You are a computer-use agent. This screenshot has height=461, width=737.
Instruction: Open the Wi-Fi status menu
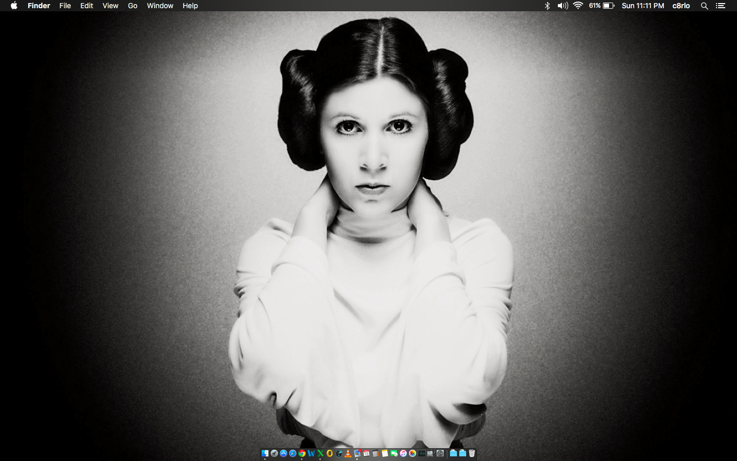point(578,6)
